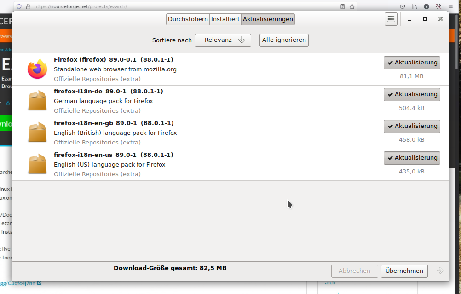Click the firefox-i18n-en-gb package box icon
The image size is (461, 294).
(37, 133)
